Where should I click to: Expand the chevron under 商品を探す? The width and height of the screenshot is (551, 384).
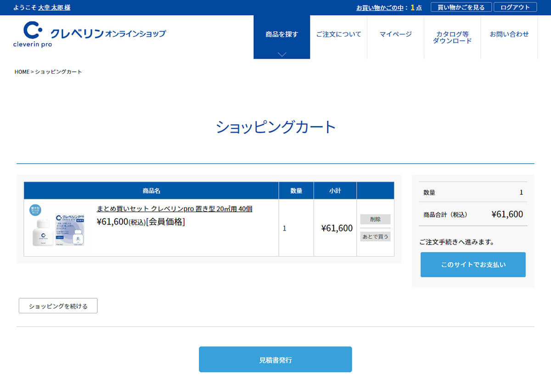[282, 54]
